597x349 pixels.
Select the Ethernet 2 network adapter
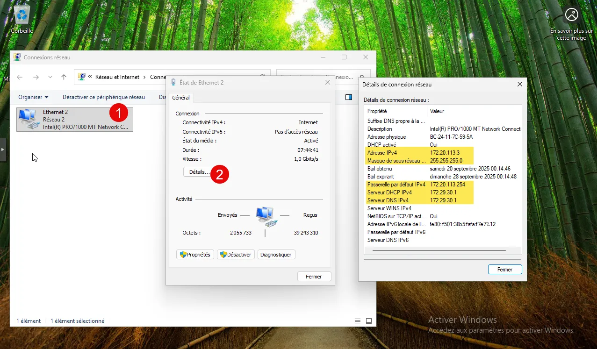click(x=75, y=120)
